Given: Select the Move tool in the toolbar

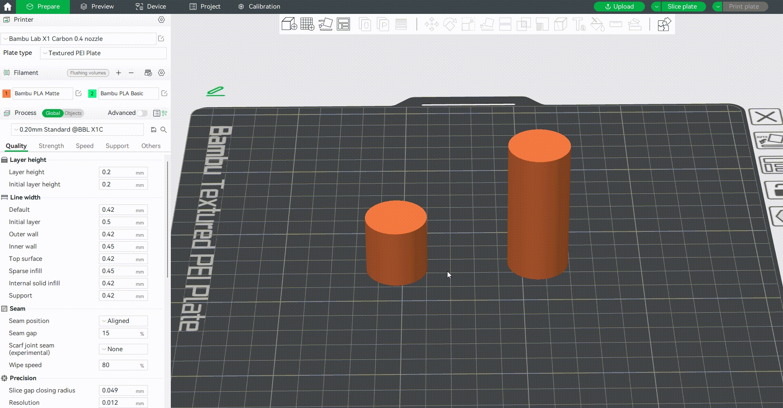Looking at the screenshot, I should pyautogui.click(x=432, y=24).
